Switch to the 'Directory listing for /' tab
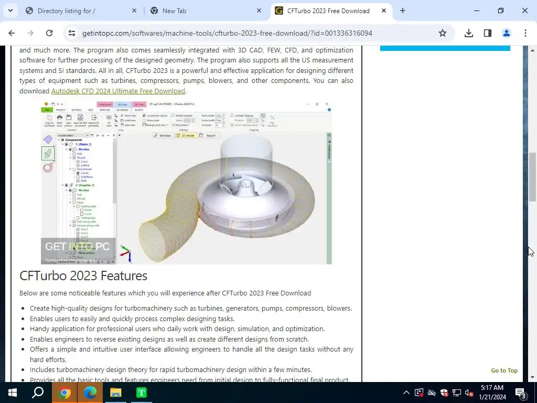 coord(81,10)
